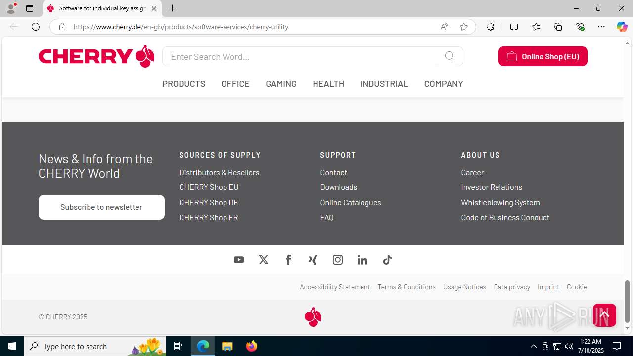
Task: Open the CHERRY YouTube channel icon
Action: pyautogui.click(x=239, y=260)
